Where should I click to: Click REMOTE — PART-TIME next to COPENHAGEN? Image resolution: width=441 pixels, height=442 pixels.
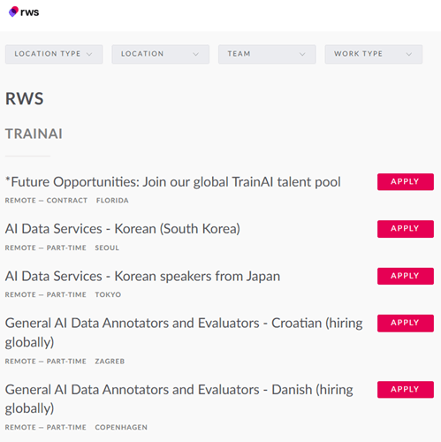click(x=46, y=427)
